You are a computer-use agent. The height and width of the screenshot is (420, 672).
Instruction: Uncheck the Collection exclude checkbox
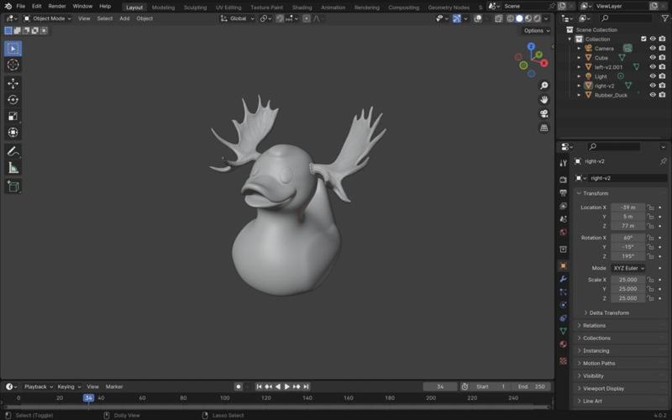tap(643, 39)
